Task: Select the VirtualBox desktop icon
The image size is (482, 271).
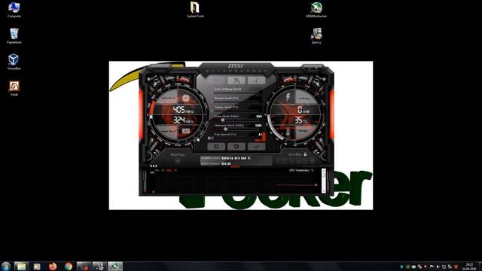Action: tap(14, 62)
